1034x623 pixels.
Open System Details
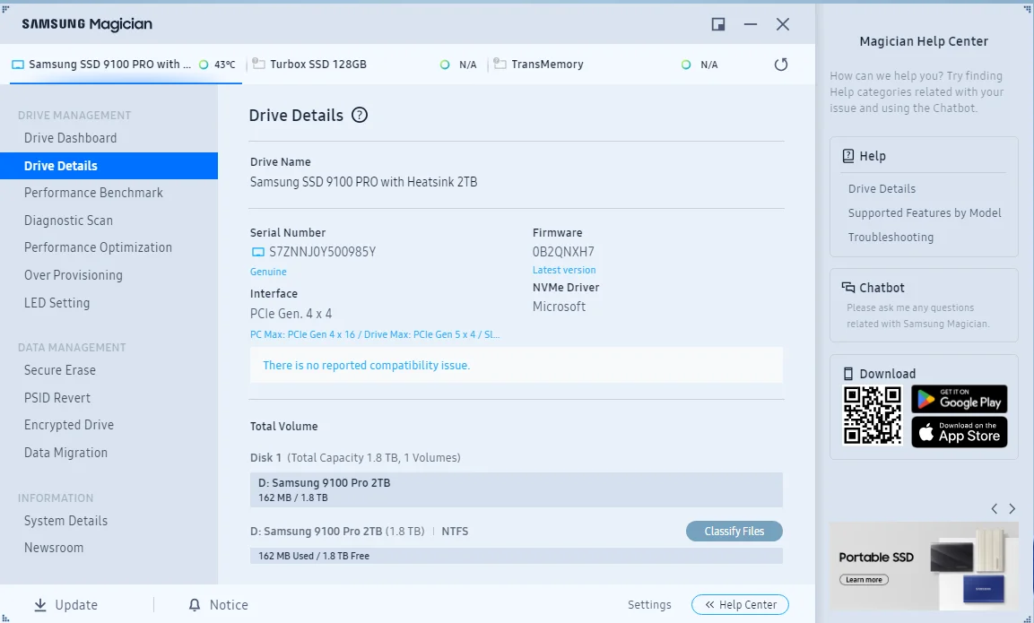(x=66, y=520)
